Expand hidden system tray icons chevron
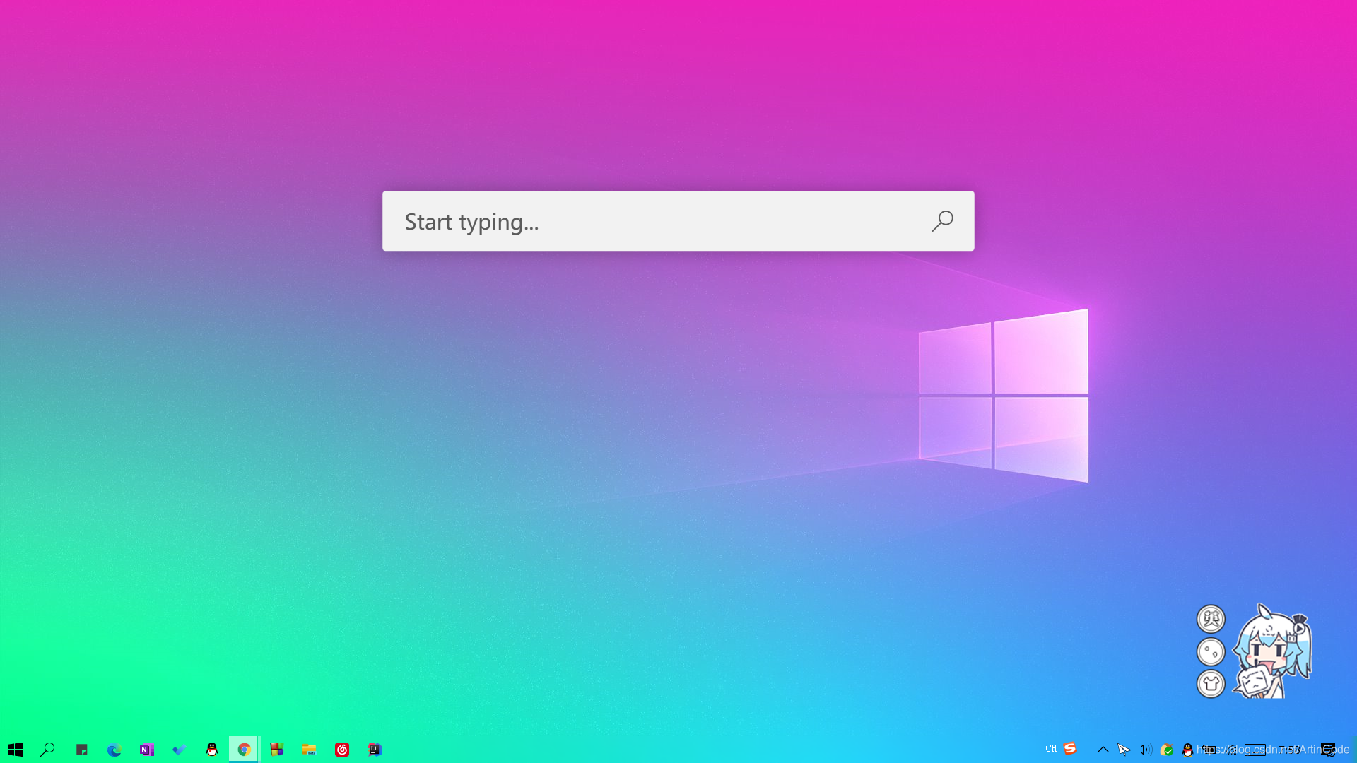 (x=1103, y=750)
